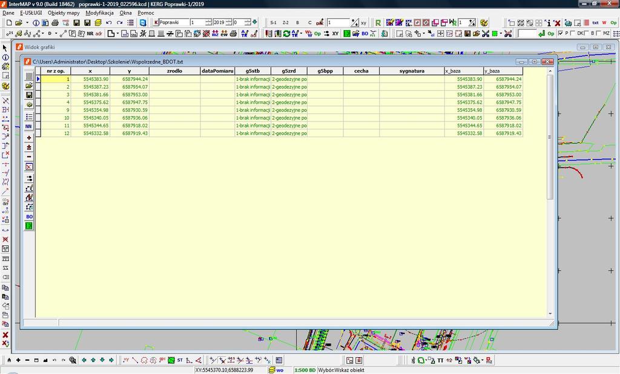This screenshot has height=374, width=620.
Task: Click the empty input field left of green Op arrow
Action: coord(527,34)
